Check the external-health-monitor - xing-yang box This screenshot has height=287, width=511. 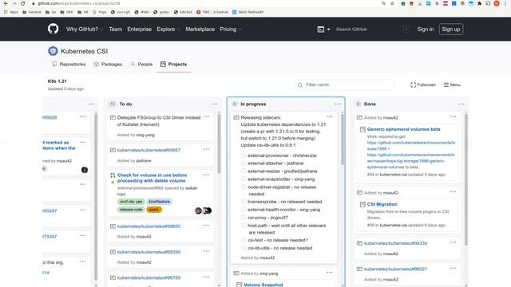(x=244, y=209)
